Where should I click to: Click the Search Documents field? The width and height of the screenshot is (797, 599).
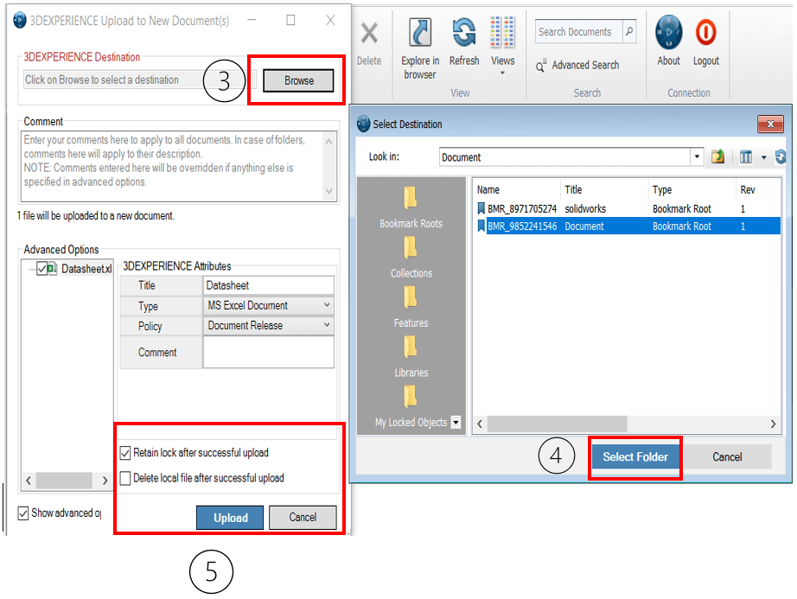click(579, 31)
